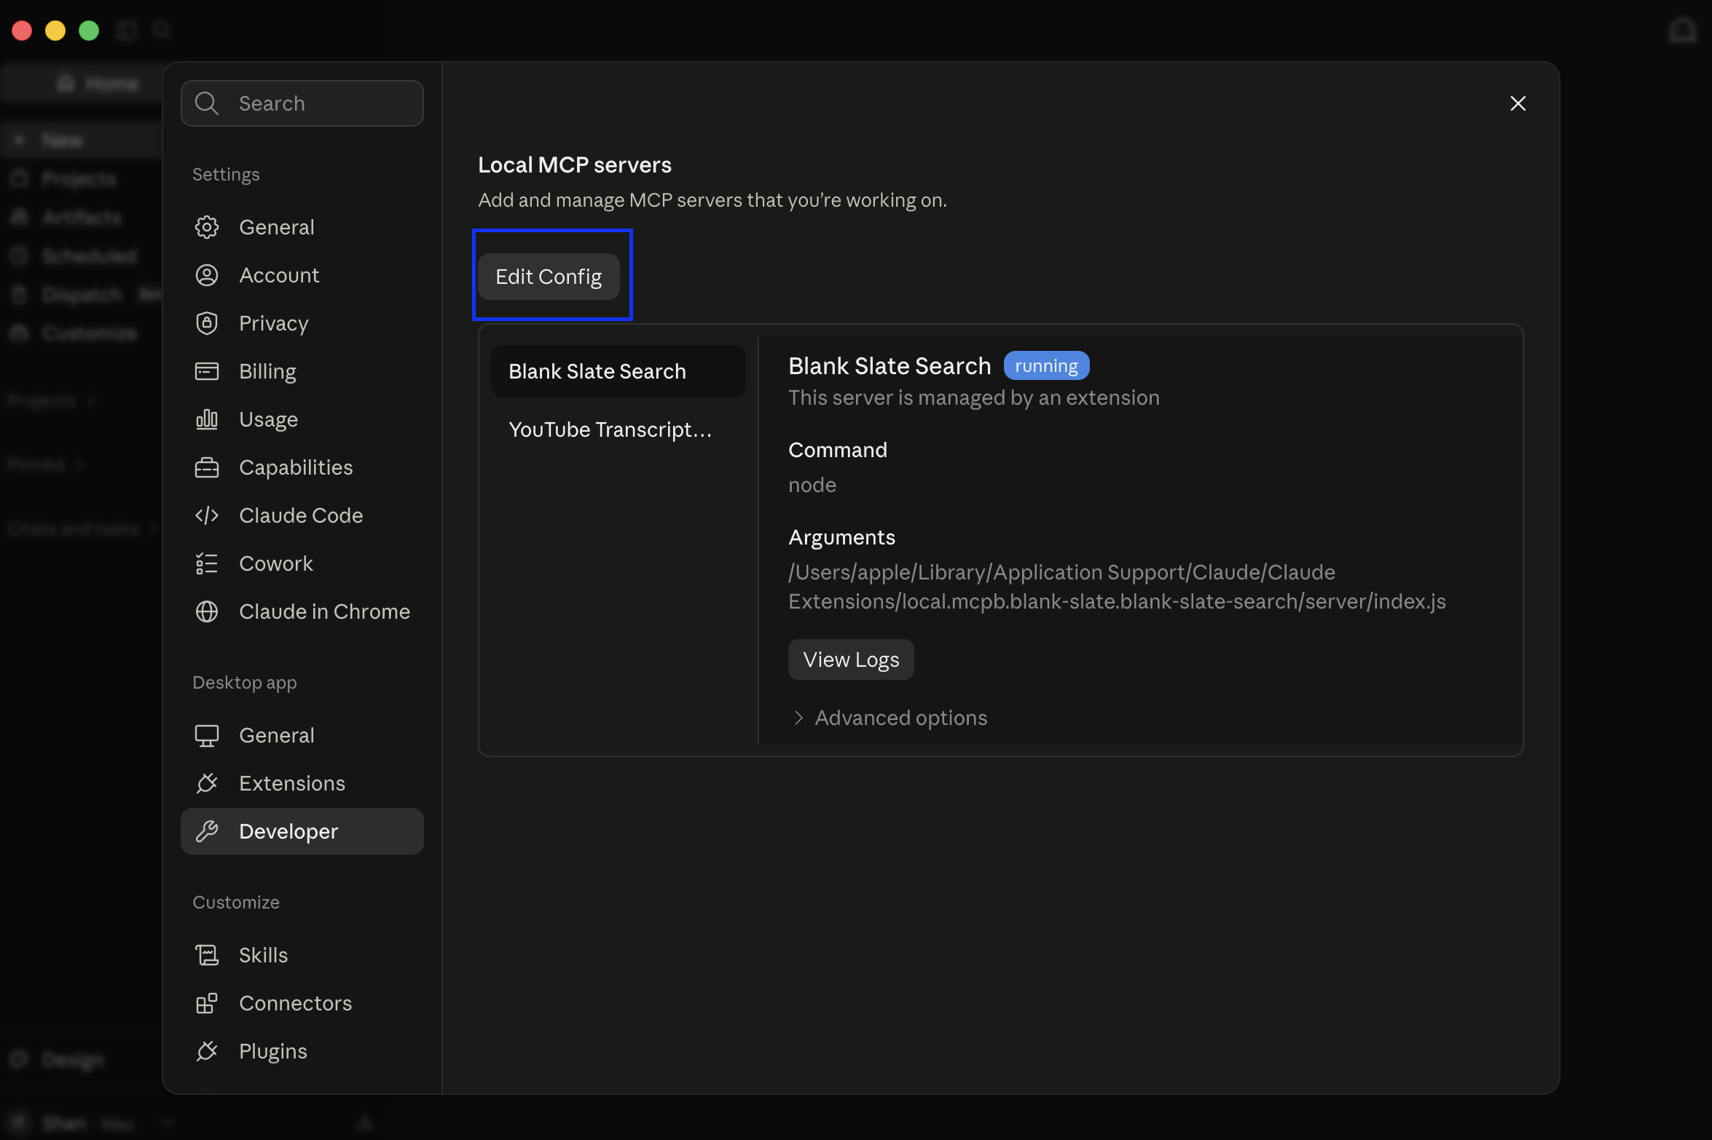This screenshot has width=1712, height=1140.
Task: Open Claude in Chrome settings
Action: click(302, 611)
